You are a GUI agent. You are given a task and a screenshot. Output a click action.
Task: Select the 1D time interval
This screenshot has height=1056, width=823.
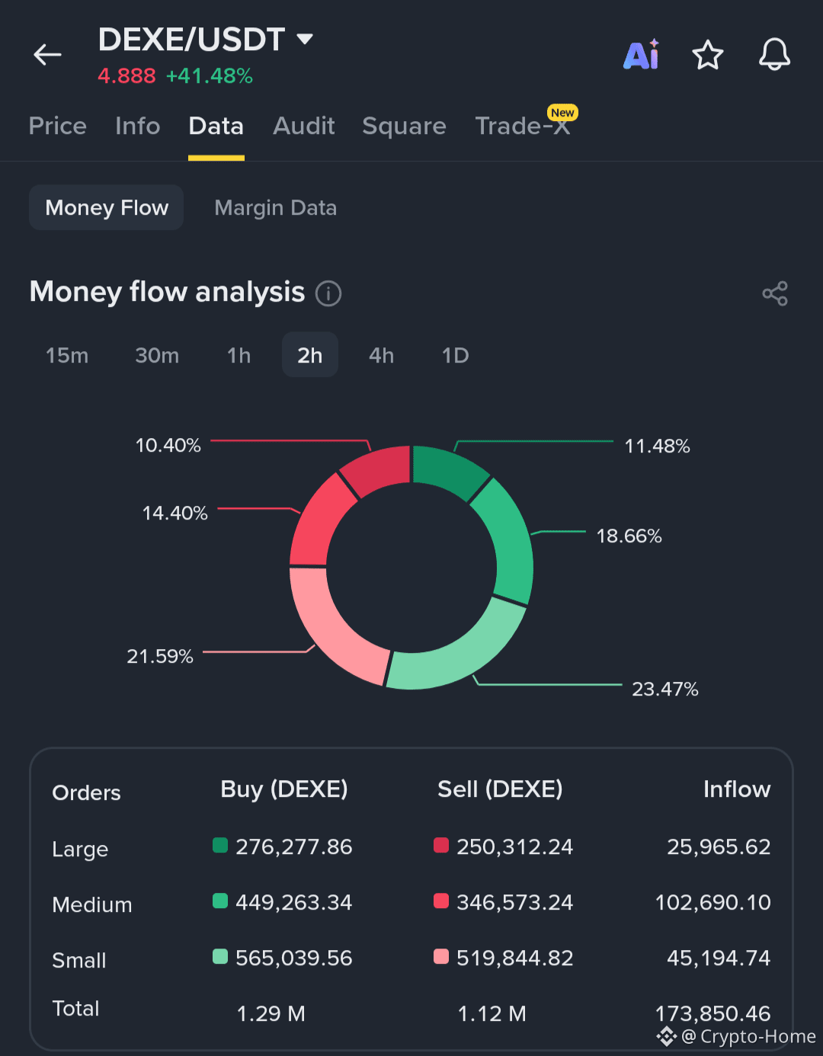point(456,355)
